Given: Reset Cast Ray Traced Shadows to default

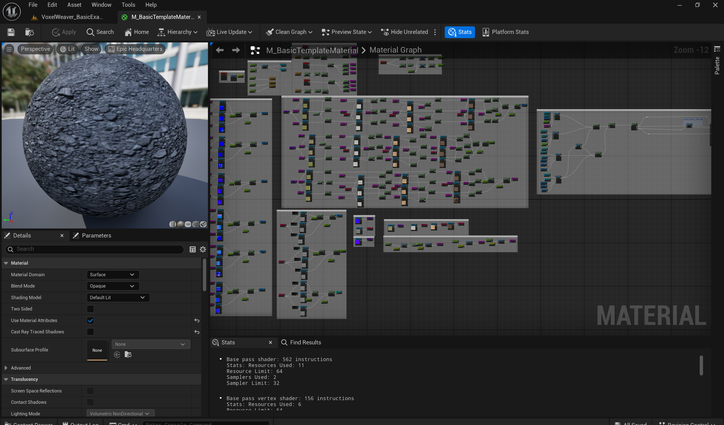Looking at the screenshot, I should (x=197, y=332).
